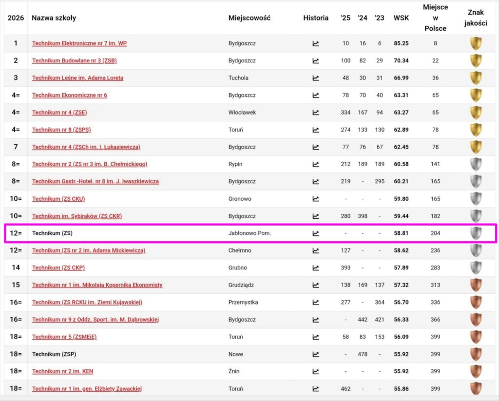Screen dimensions: 499x401
Task: Open history chart for Technikum Elektroniczne nr 7
Action: [316, 43]
